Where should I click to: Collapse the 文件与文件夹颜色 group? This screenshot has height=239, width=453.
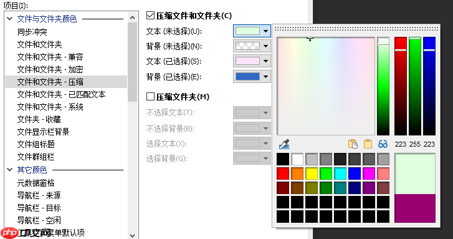10,19
